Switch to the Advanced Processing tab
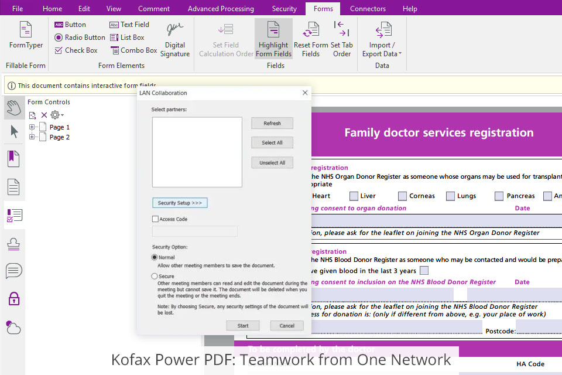Screen dimensions: 562x375 coord(221,9)
